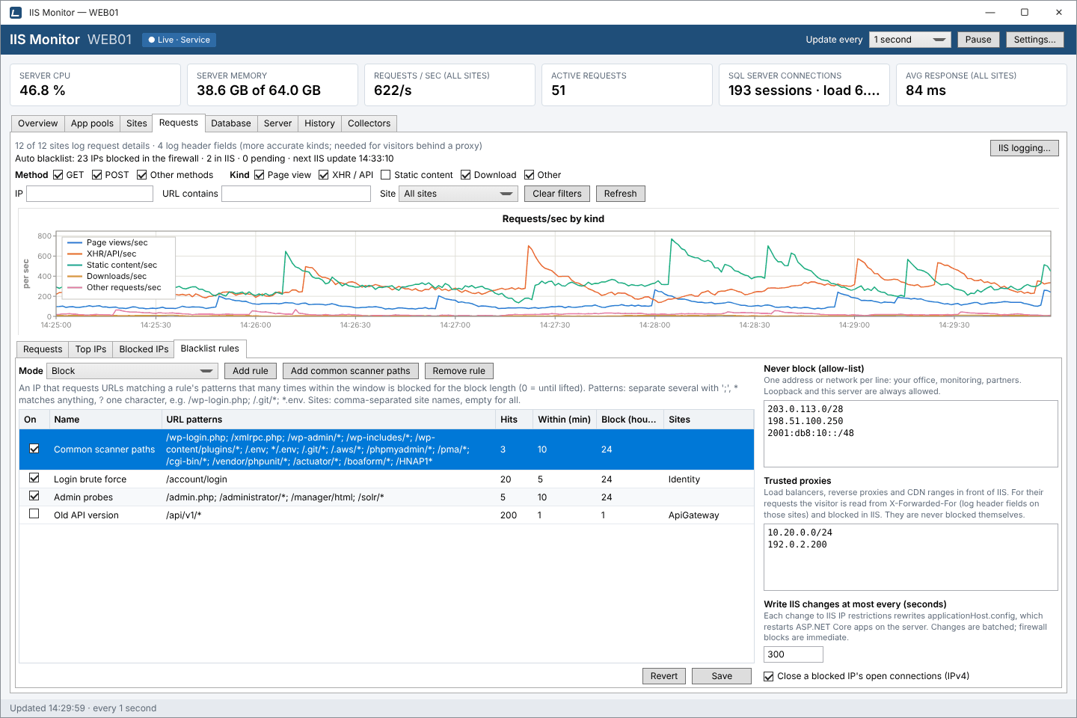Open the Collectors tab
The image size is (1077, 718).
(369, 123)
